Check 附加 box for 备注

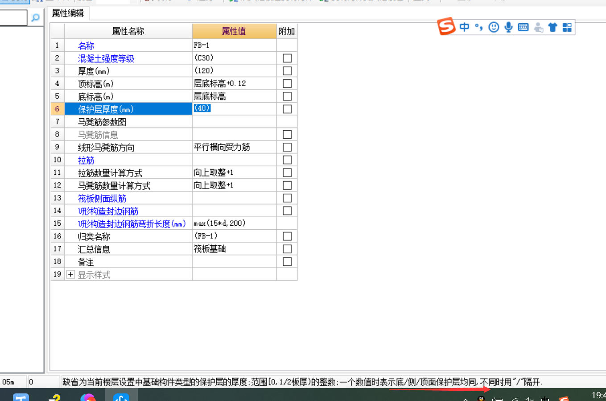click(287, 261)
